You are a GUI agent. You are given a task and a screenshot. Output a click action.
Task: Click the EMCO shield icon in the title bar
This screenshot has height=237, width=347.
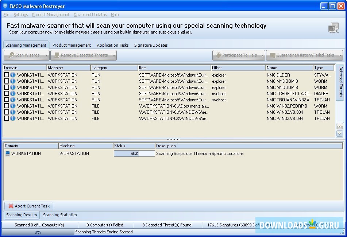coord(5,6)
